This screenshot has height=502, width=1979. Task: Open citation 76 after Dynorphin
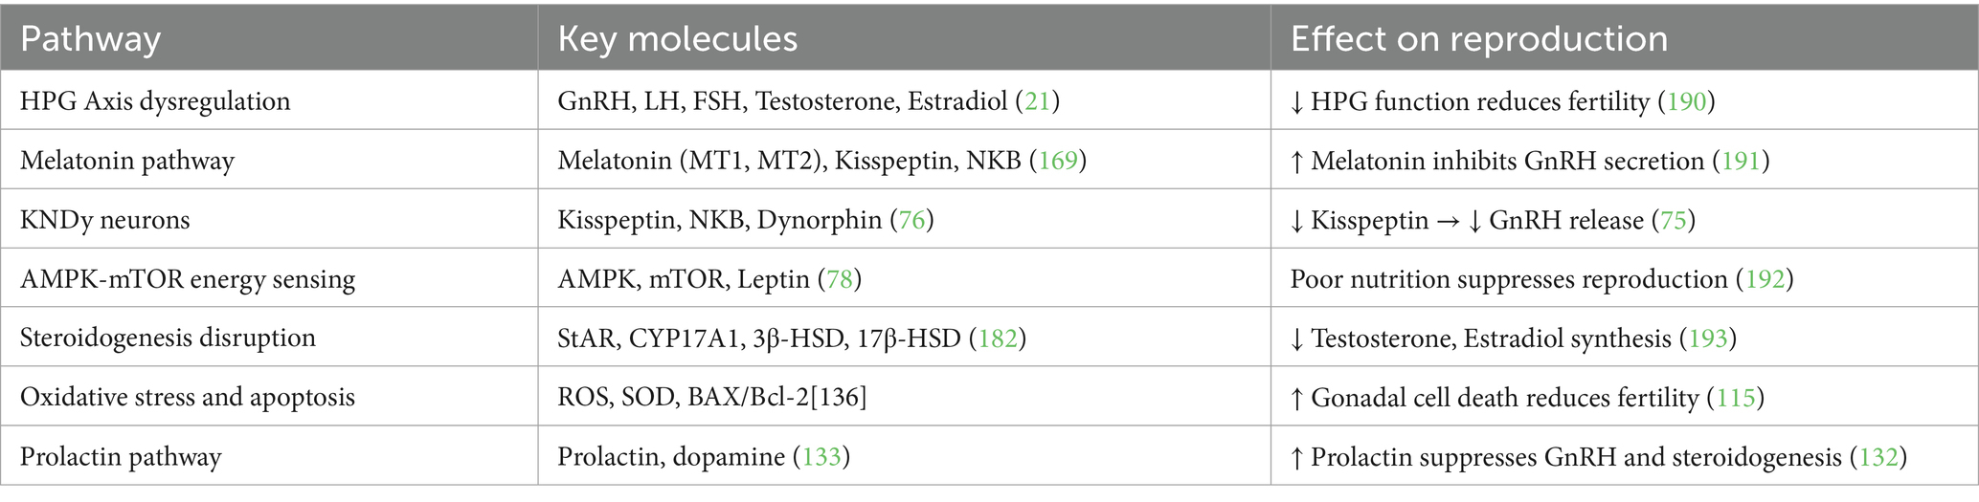tap(911, 220)
